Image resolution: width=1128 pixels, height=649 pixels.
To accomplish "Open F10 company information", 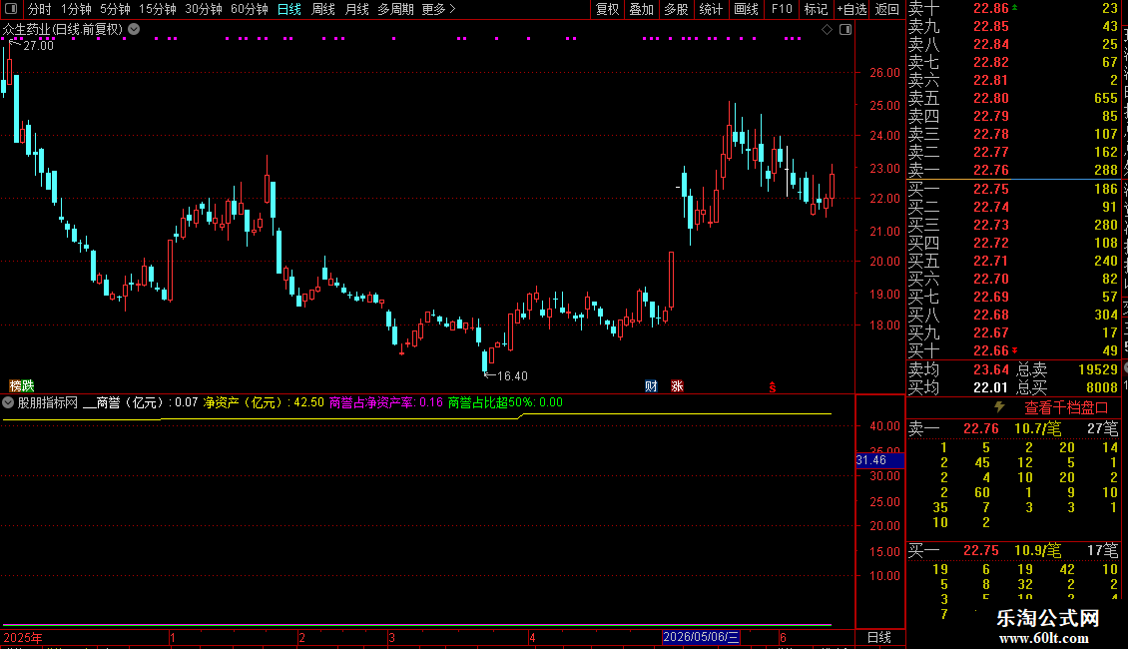I will pyautogui.click(x=782, y=9).
